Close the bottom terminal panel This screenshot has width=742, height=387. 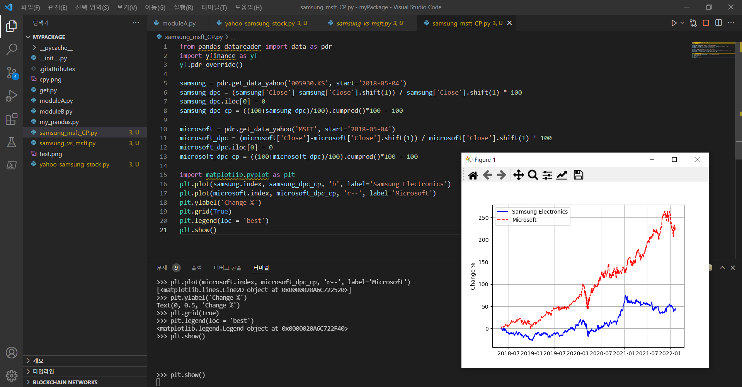(733, 268)
